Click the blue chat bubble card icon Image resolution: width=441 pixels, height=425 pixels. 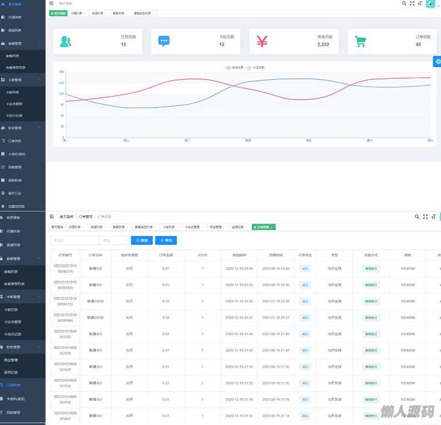(x=164, y=41)
